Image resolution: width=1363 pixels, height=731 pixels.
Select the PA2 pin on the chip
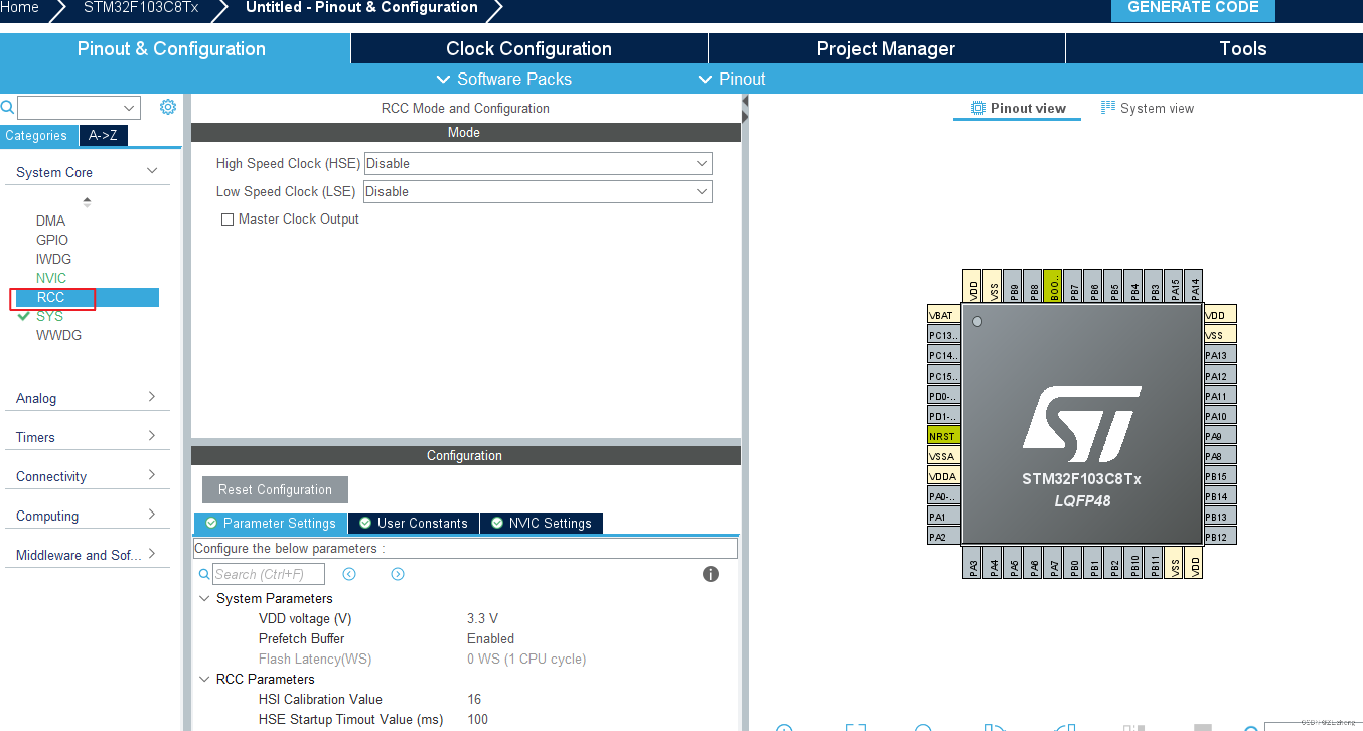pyautogui.click(x=944, y=537)
